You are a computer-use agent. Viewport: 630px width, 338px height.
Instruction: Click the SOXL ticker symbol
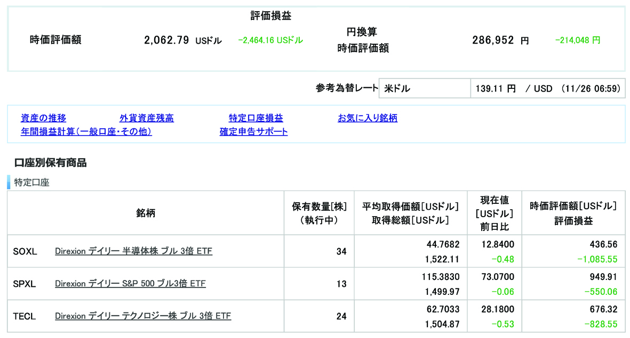tap(25, 251)
